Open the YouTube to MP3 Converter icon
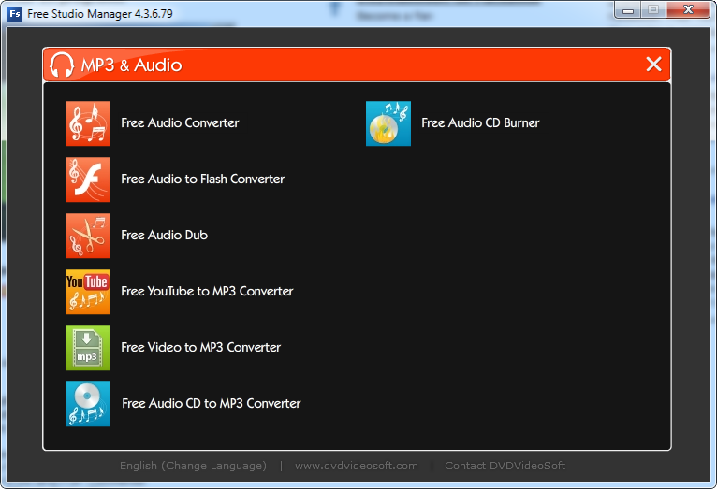The height and width of the screenshot is (489, 717). coord(88,292)
